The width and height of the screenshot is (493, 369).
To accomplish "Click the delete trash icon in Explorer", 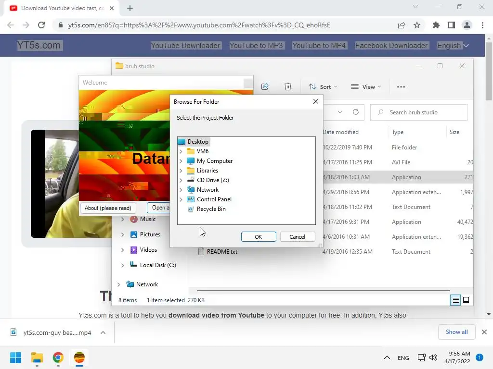I will click(288, 86).
